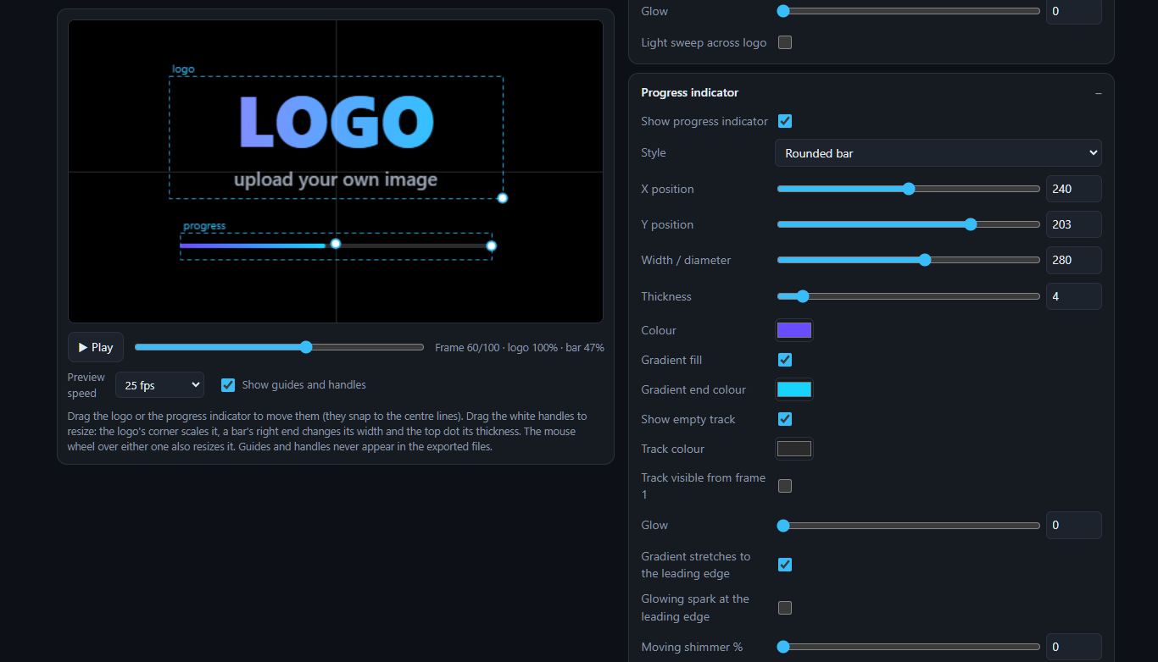The height and width of the screenshot is (662, 1158).
Task: Open the Track colour swatch
Action: tap(794, 449)
